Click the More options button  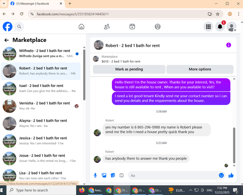[200, 69]
